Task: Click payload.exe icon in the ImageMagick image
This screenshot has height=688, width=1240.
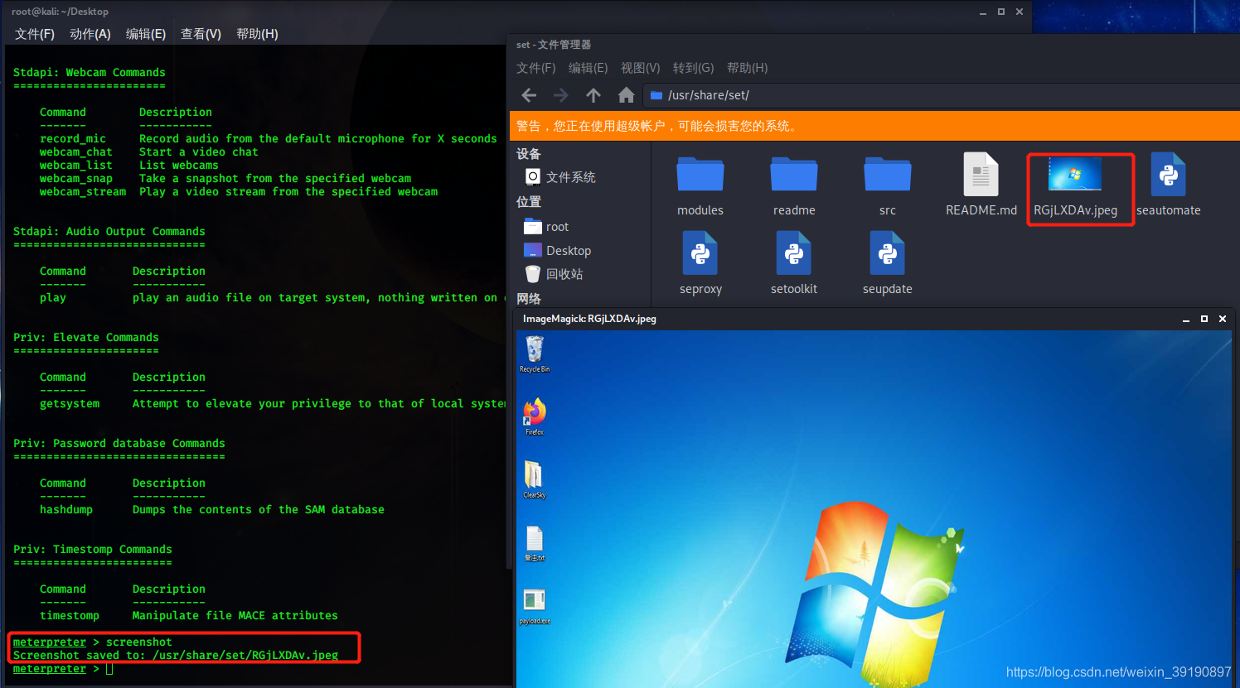Action: [535, 605]
